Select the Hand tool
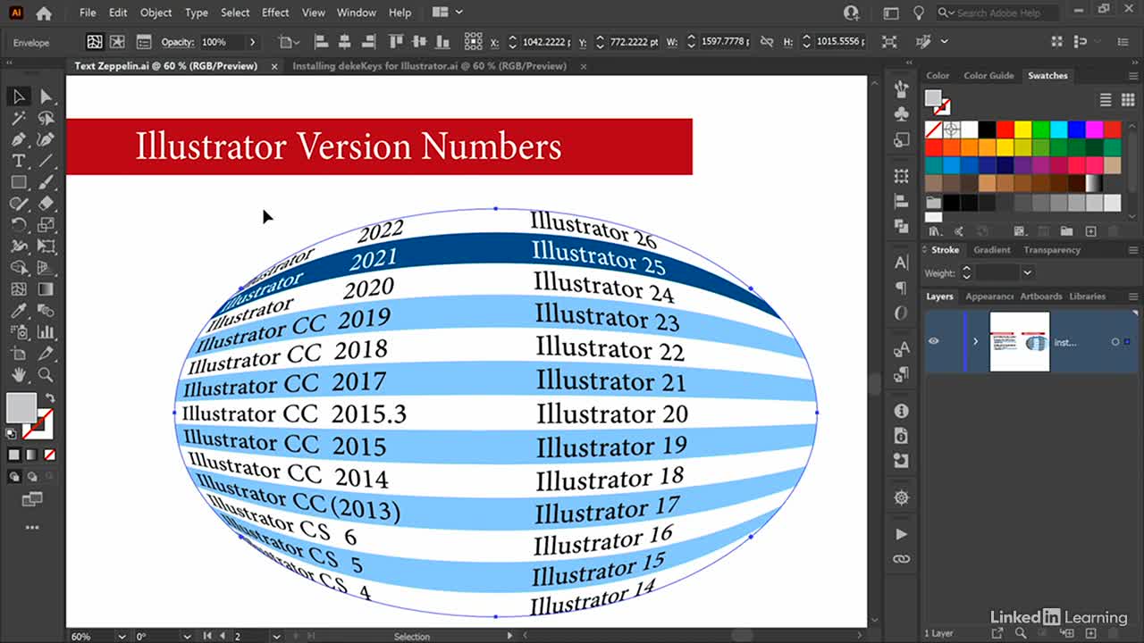 19,375
